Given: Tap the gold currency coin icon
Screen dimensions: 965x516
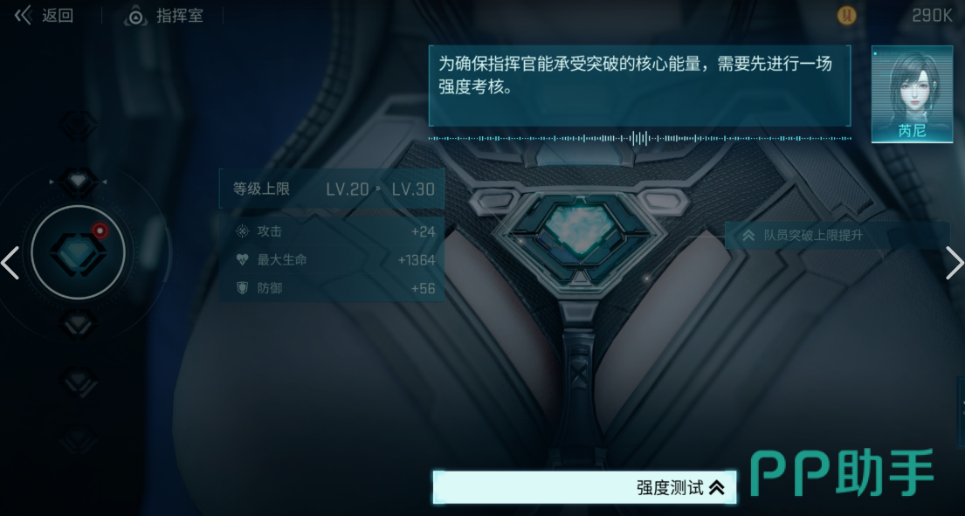Looking at the screenshot, I should click(x=847, y=16).
